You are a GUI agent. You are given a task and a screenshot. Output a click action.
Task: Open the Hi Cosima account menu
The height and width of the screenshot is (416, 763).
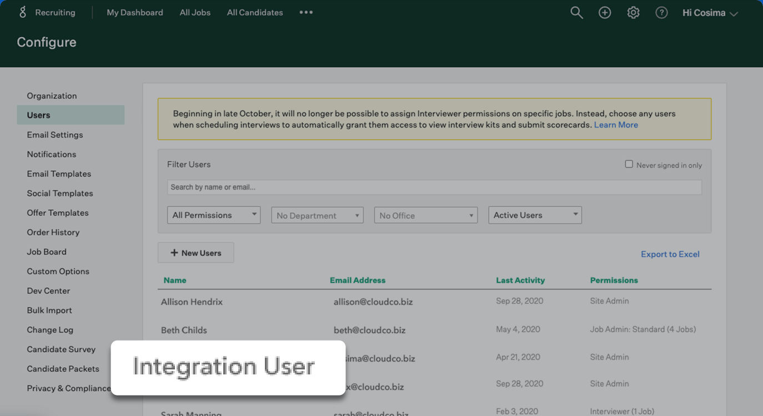(x=710, y=13)
